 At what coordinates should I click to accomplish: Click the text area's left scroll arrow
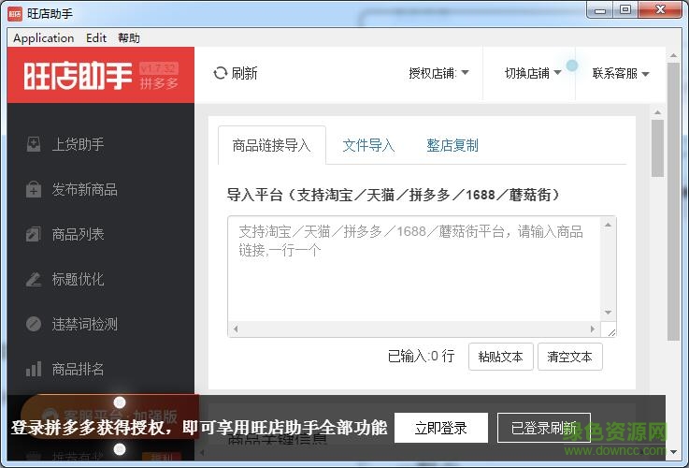[x=236, y=329]
